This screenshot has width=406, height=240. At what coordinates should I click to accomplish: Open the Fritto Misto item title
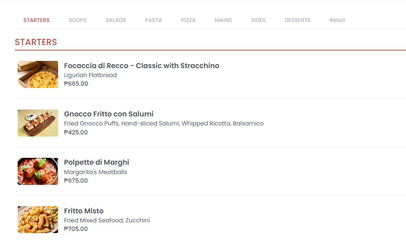(x=84, y=211)
